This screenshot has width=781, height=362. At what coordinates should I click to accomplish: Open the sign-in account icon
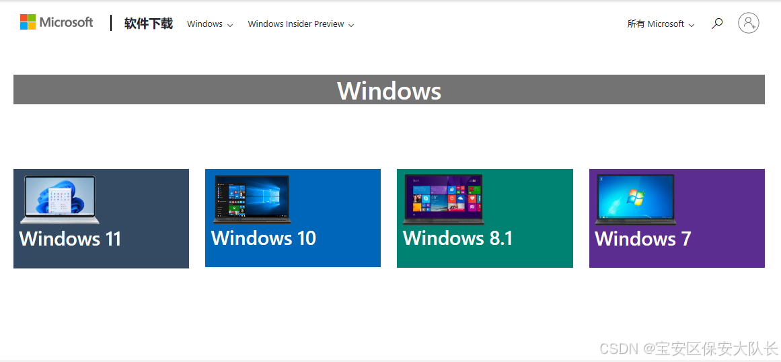[x=748, y=23]
